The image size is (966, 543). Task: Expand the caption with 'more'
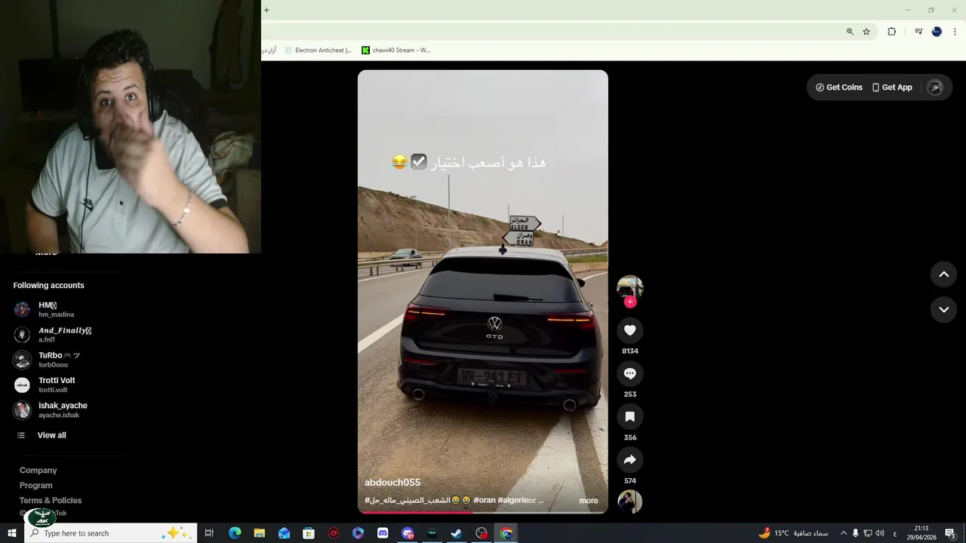(x=589, y=501)
